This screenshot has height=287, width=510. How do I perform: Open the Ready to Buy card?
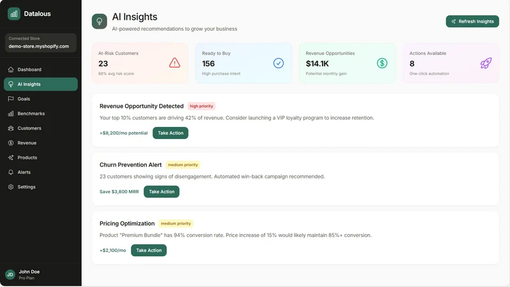point(244,63)
